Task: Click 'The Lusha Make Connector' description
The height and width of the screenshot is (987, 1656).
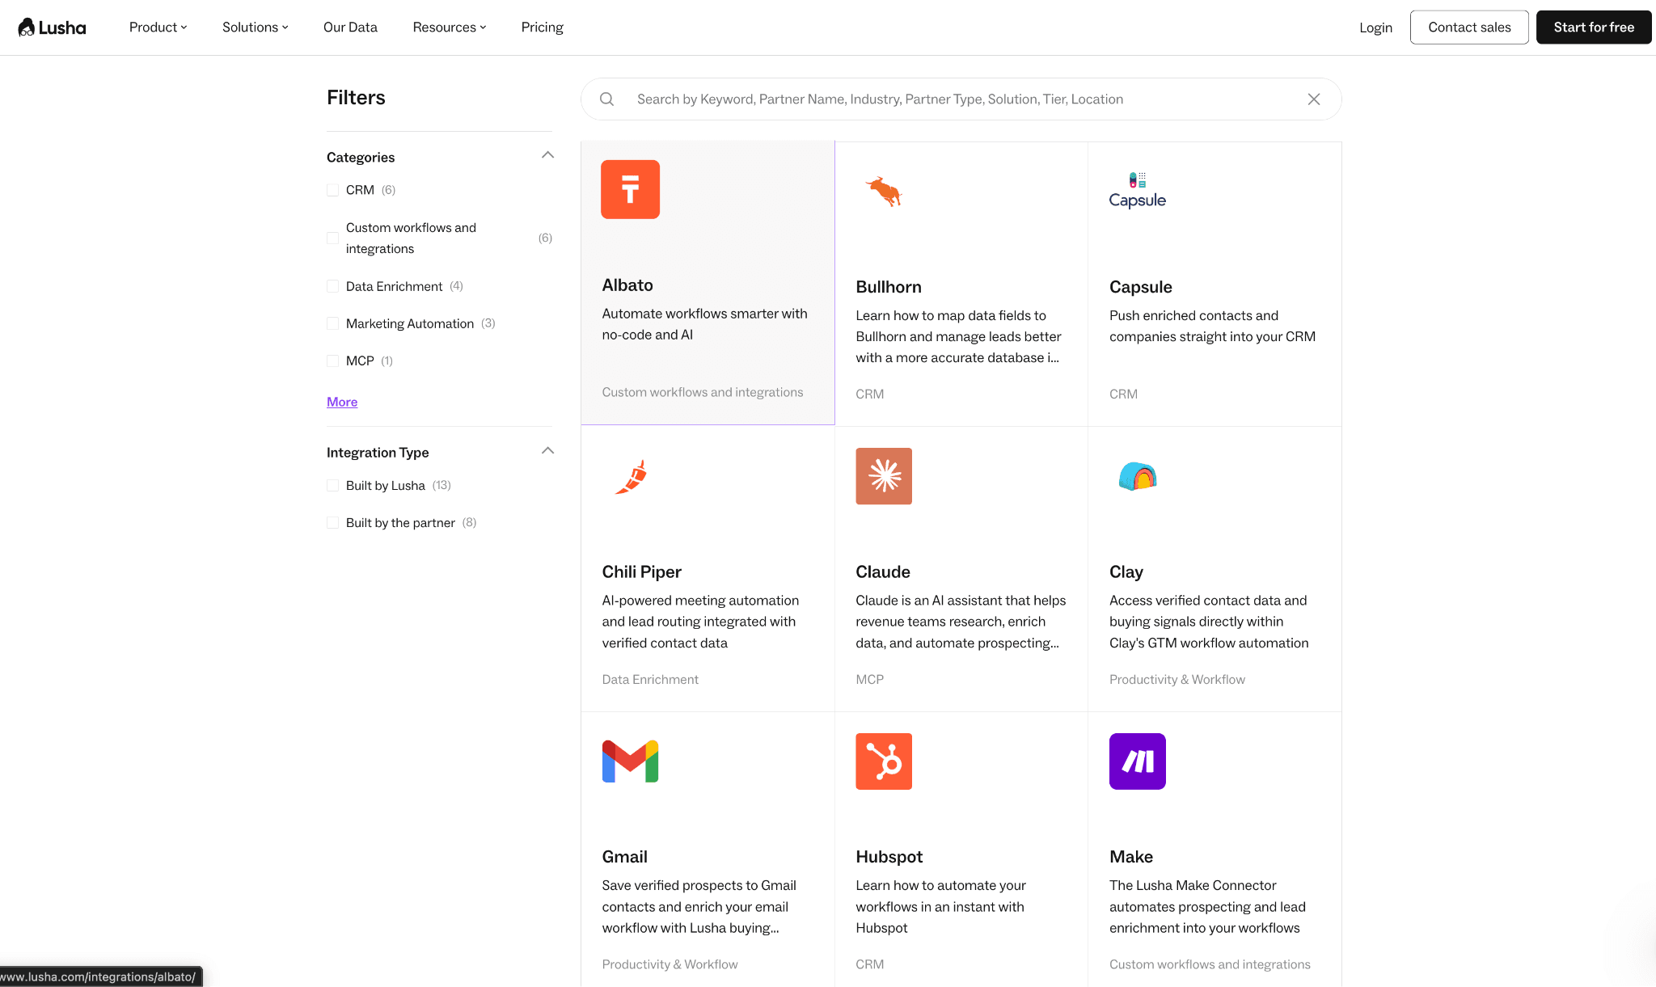Action: (1208, 907)
